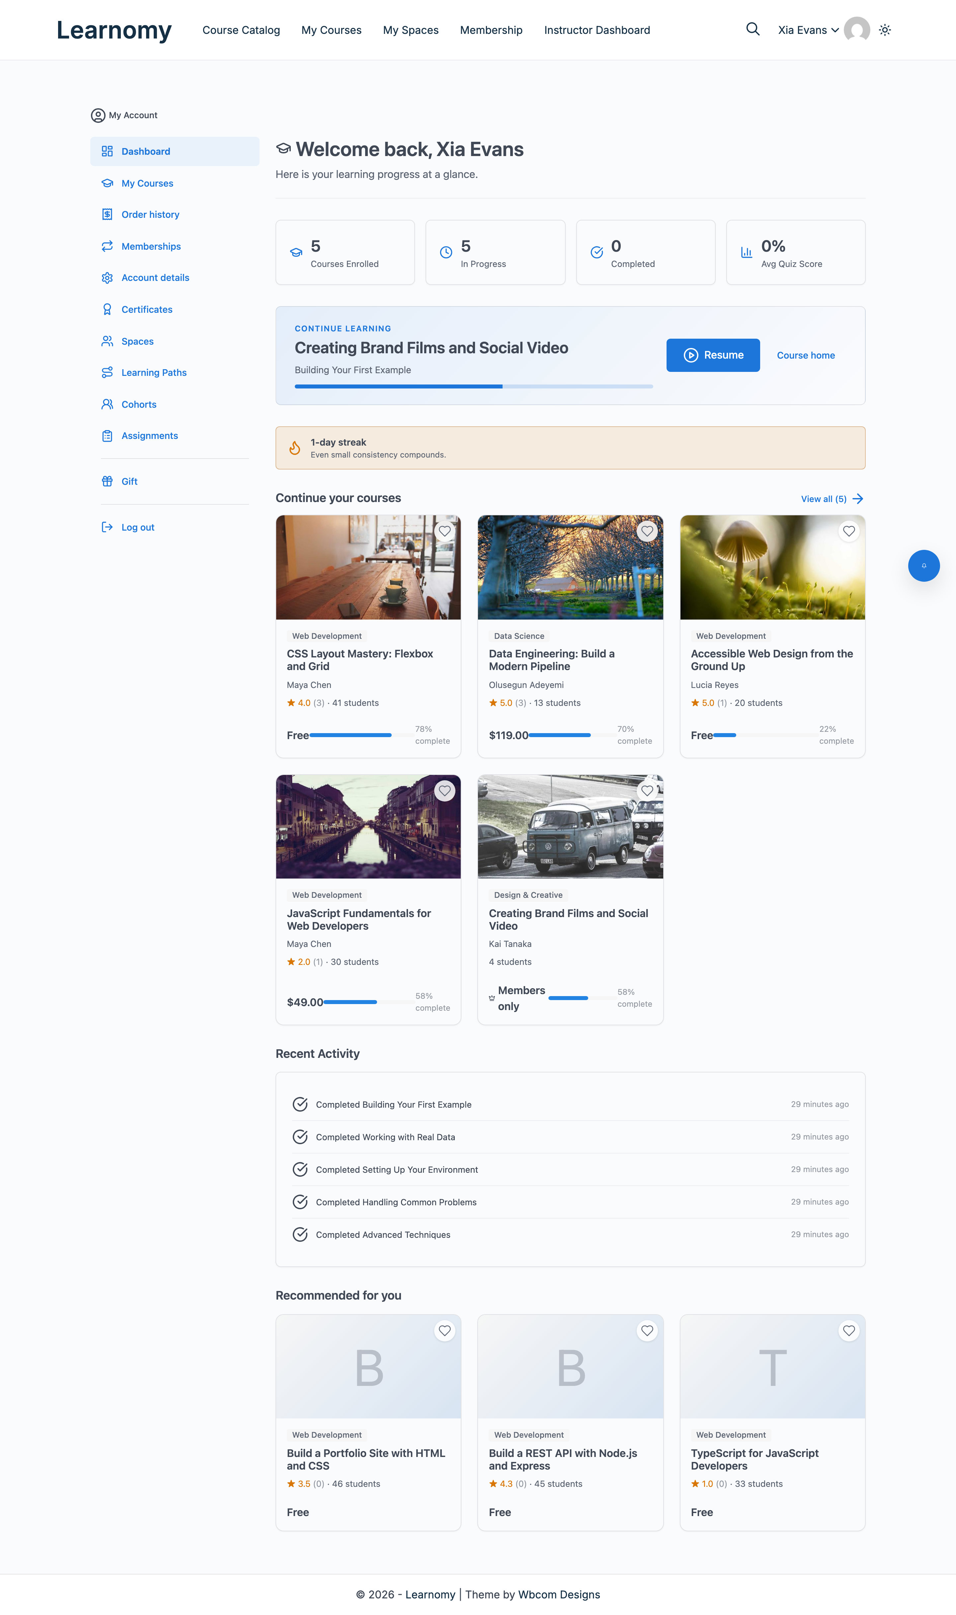Click the Gift box icon
The height and width of the screenshot is (1615, 956).
[x=107, y=481]
